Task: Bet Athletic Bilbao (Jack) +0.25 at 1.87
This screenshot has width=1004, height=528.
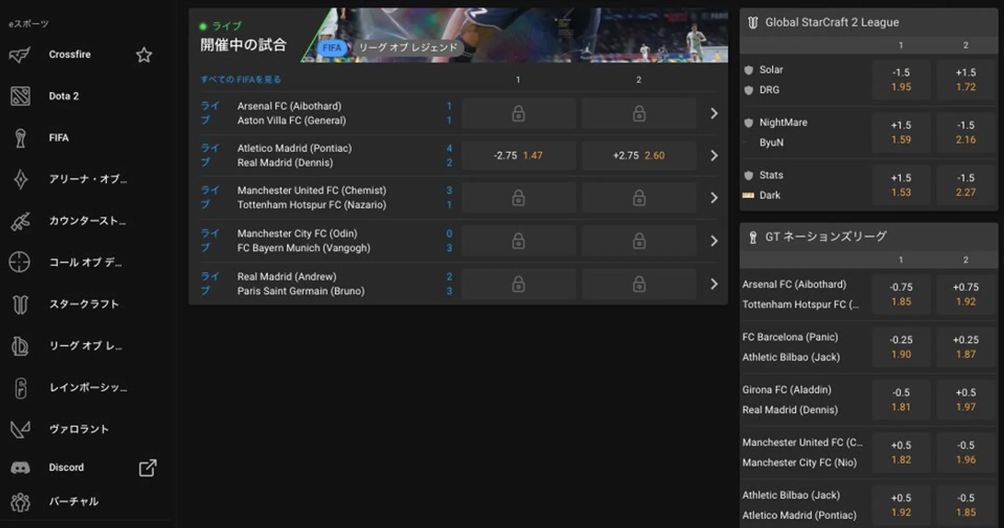Action: coord(966,347)
